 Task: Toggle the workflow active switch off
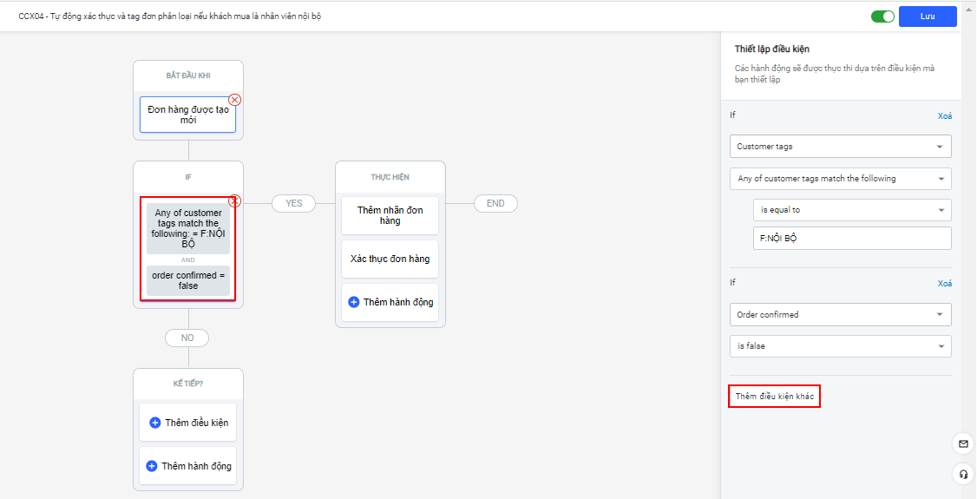tap(882, 16)
